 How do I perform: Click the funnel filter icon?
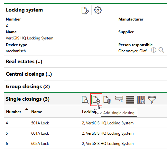[152, 100]
